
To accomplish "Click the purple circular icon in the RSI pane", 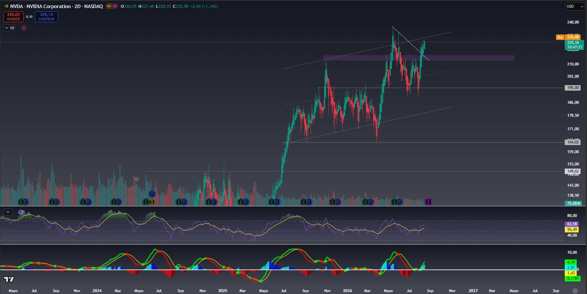I will click(21, 212).
